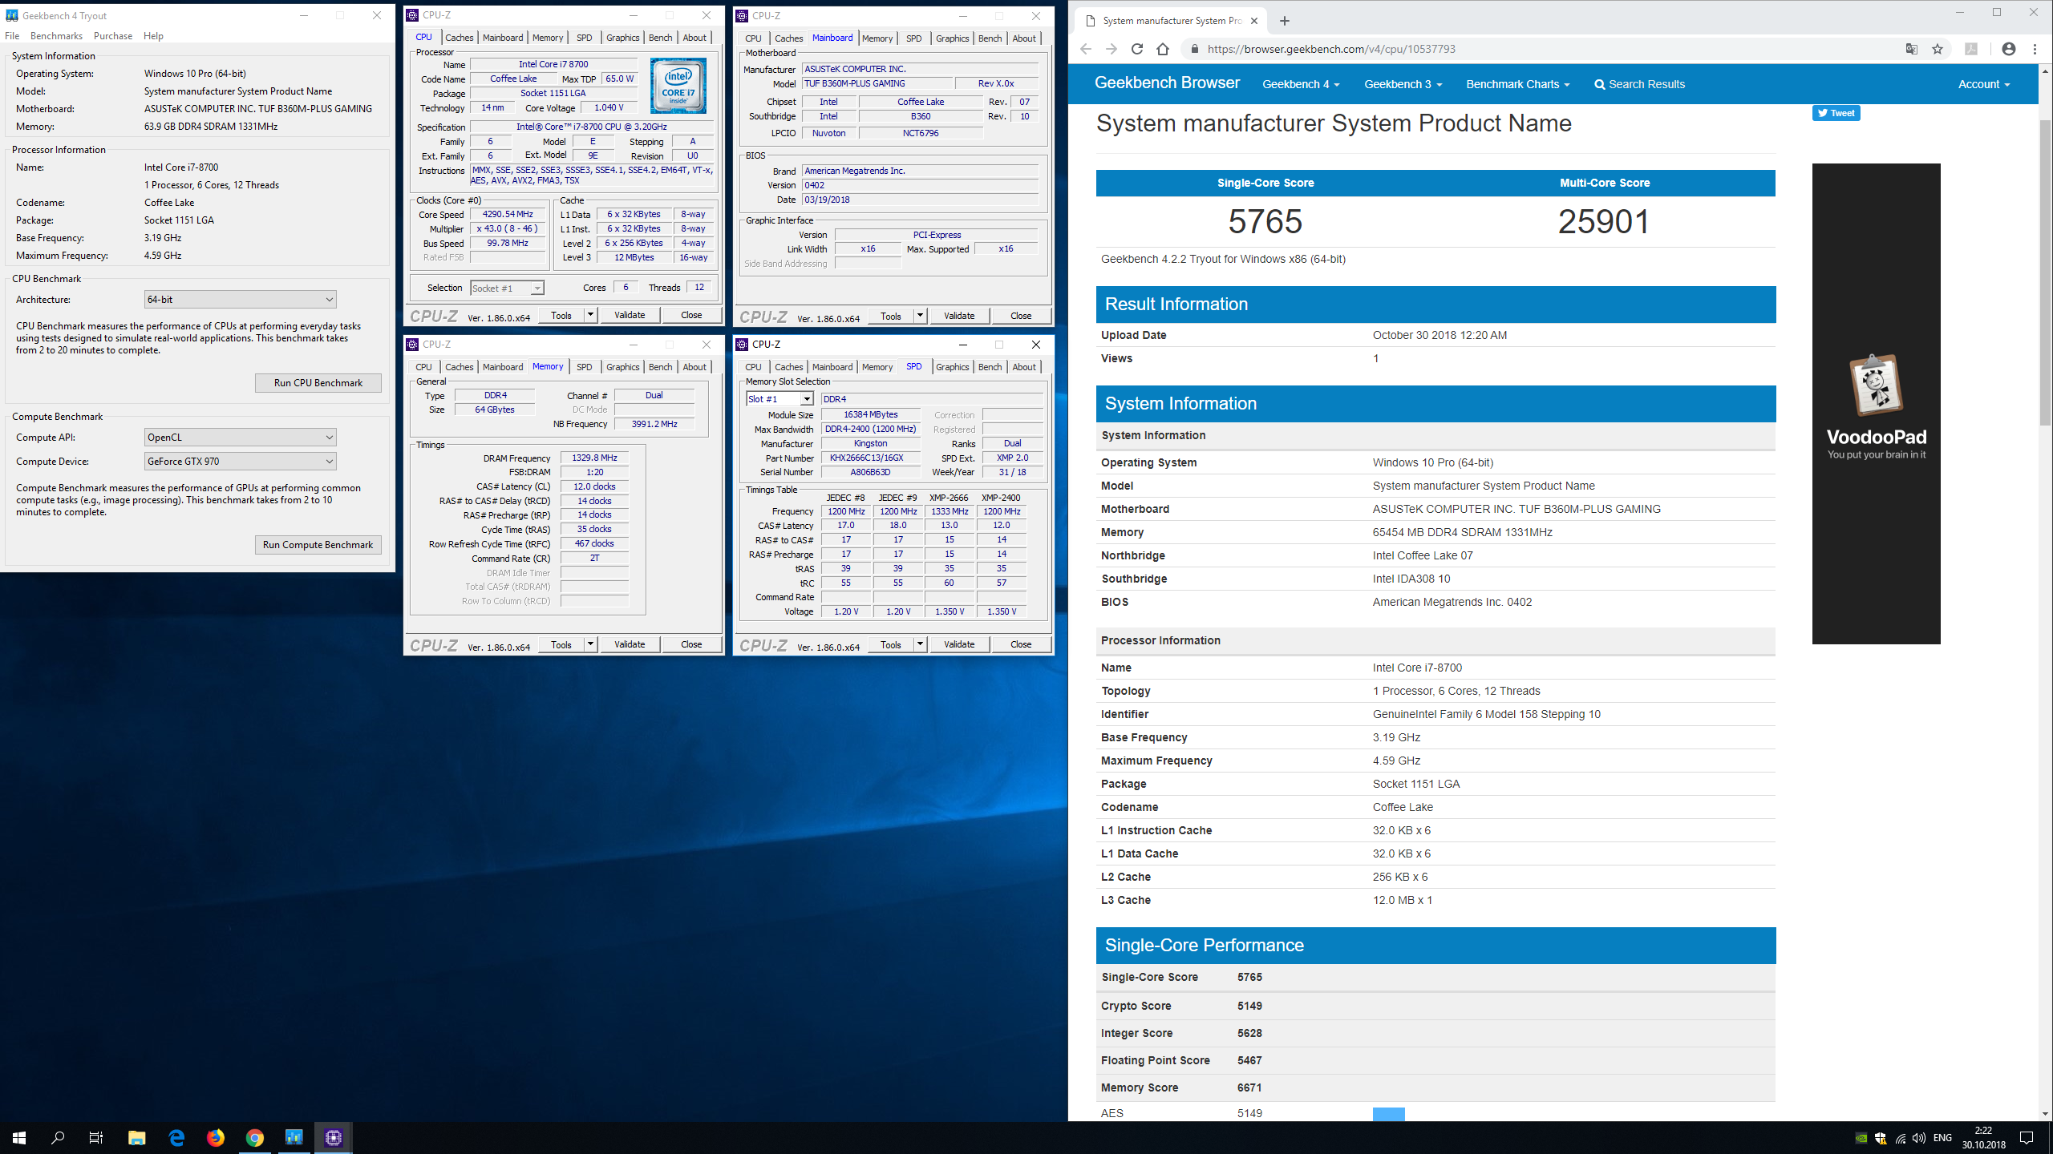
Task: Click the translate page icon in address bar
Action: (1912, 49)
